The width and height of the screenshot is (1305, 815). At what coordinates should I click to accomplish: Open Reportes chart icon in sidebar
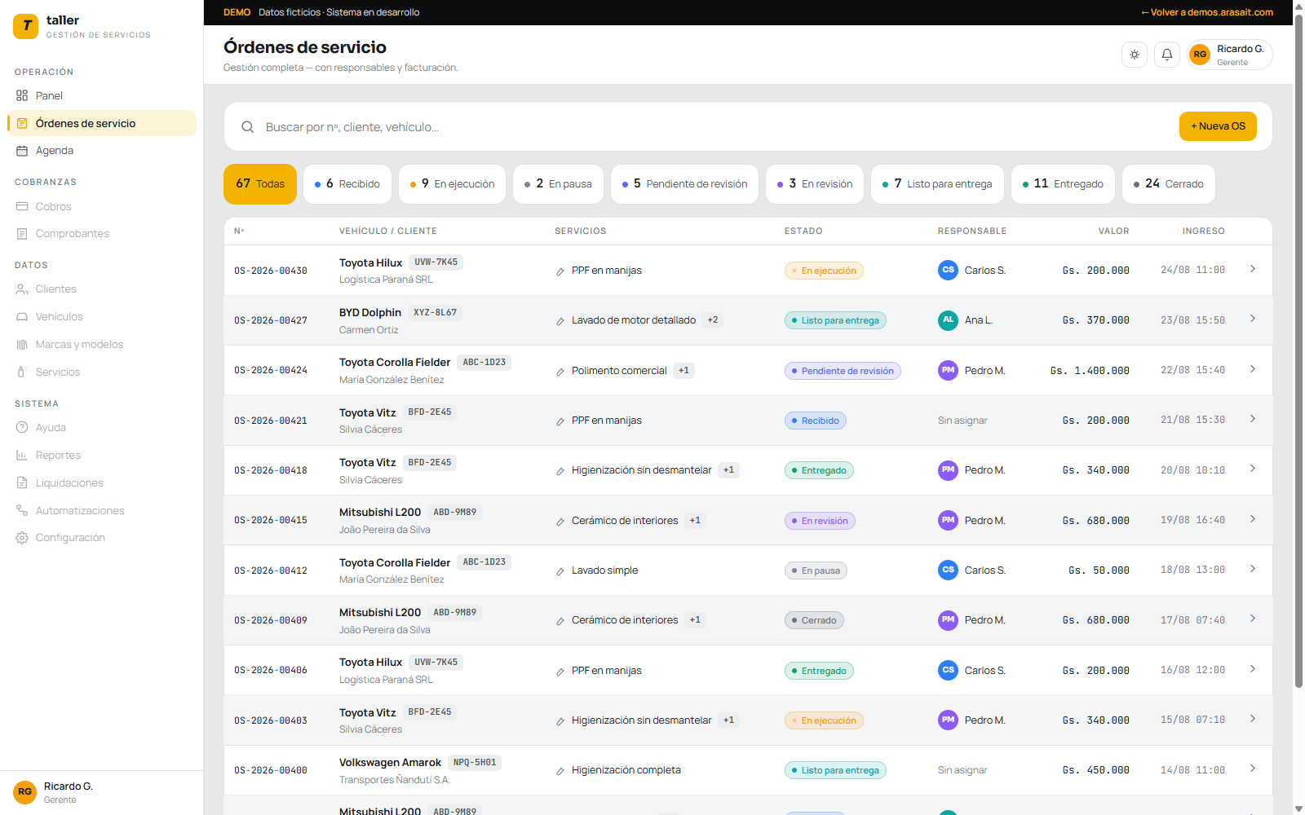[x=22, y=456]
